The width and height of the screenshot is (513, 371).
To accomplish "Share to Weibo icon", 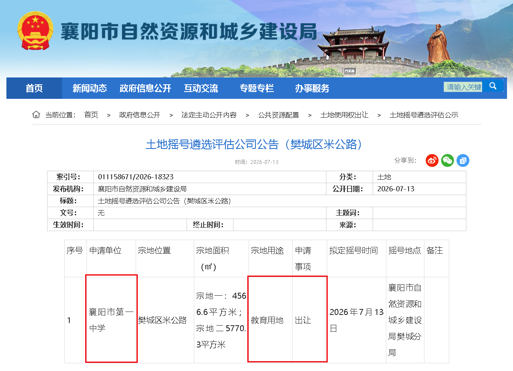I will pos(432,160).
